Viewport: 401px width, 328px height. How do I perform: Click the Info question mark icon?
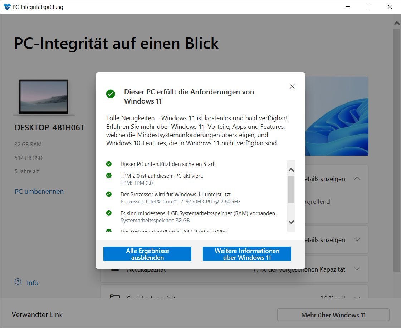(18, 282)
